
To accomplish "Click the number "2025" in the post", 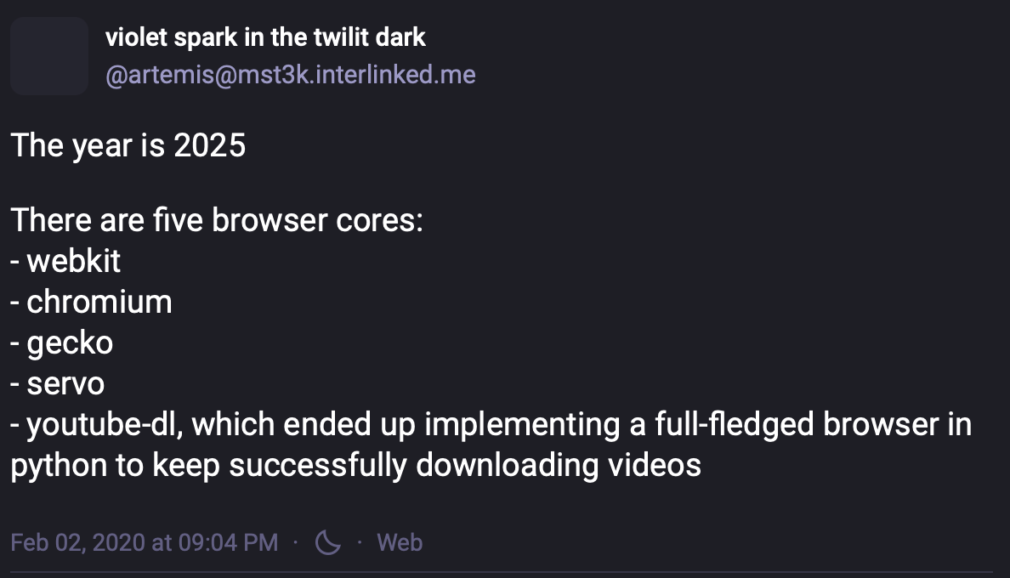I will (x=209, y=146).
